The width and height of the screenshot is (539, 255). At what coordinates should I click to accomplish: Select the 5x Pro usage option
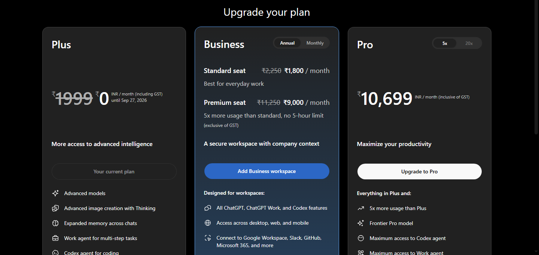[445, 43]
